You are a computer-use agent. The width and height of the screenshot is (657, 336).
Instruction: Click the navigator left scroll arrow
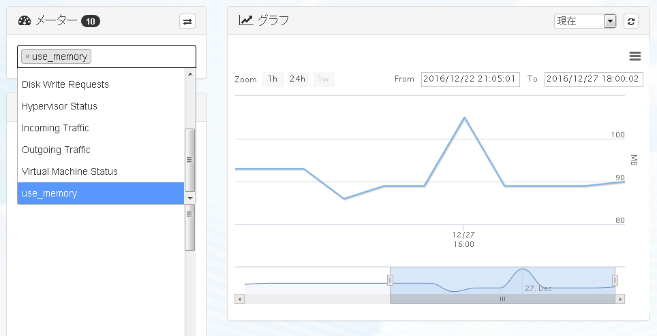pyautogui.click(x=240, y=299)
